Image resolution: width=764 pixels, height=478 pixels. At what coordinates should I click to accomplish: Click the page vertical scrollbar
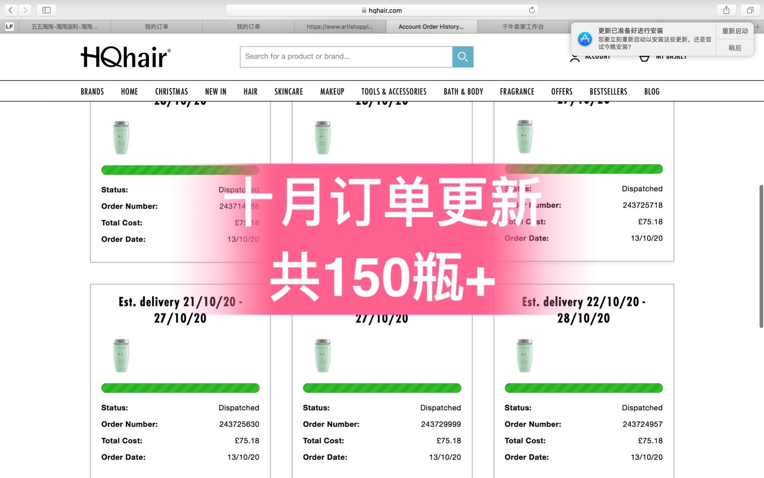pos(761,256)
